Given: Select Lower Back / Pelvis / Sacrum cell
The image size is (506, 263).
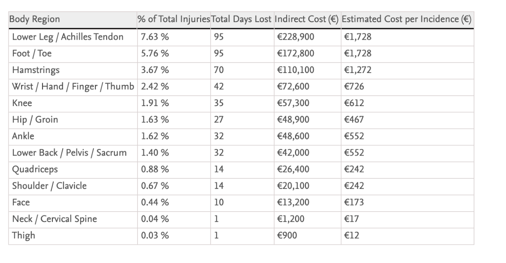Looking at the screenshot, I should (69, 153).
